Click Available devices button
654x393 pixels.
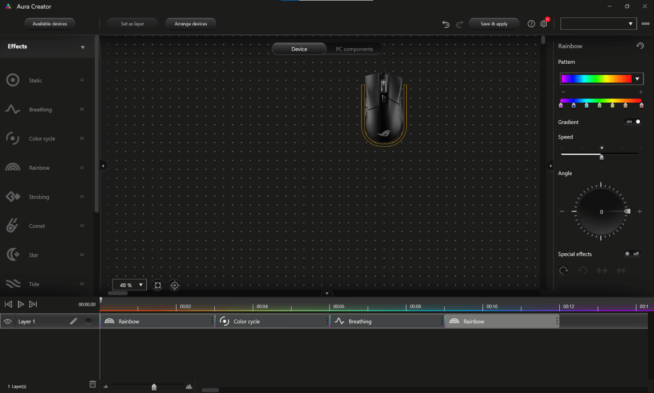point(50,24)
